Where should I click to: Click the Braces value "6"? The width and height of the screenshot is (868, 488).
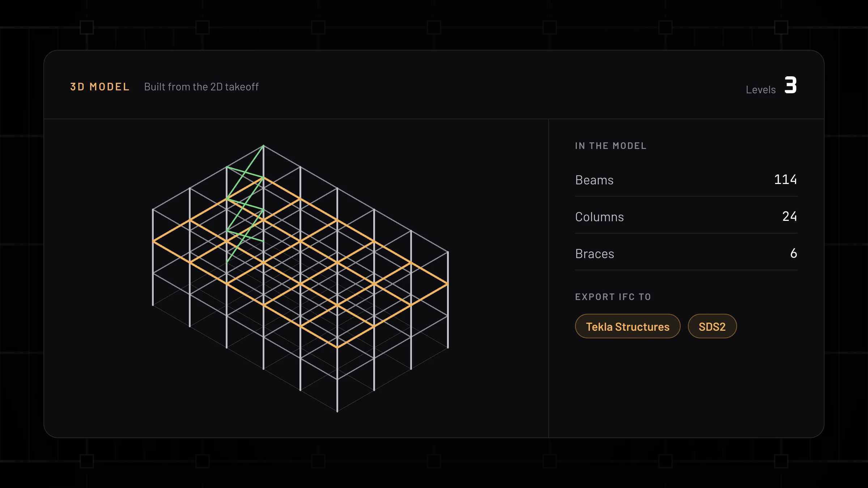793,253
